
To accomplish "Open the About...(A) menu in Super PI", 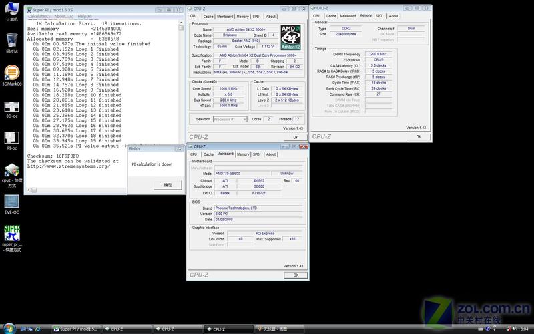I will [63, 16].
